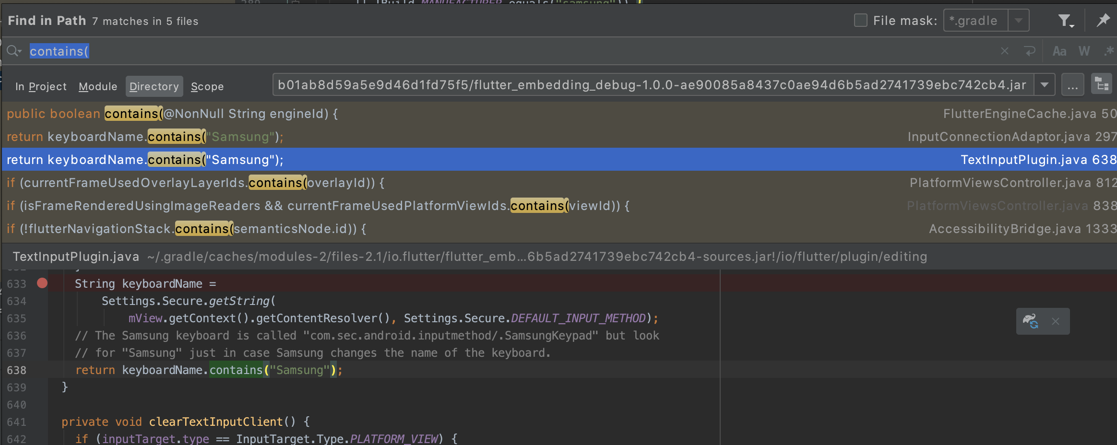Toggle match case with the Aa icon
The width and height of the screenshot is (1117, 445).
click(x=1059, y=51)
